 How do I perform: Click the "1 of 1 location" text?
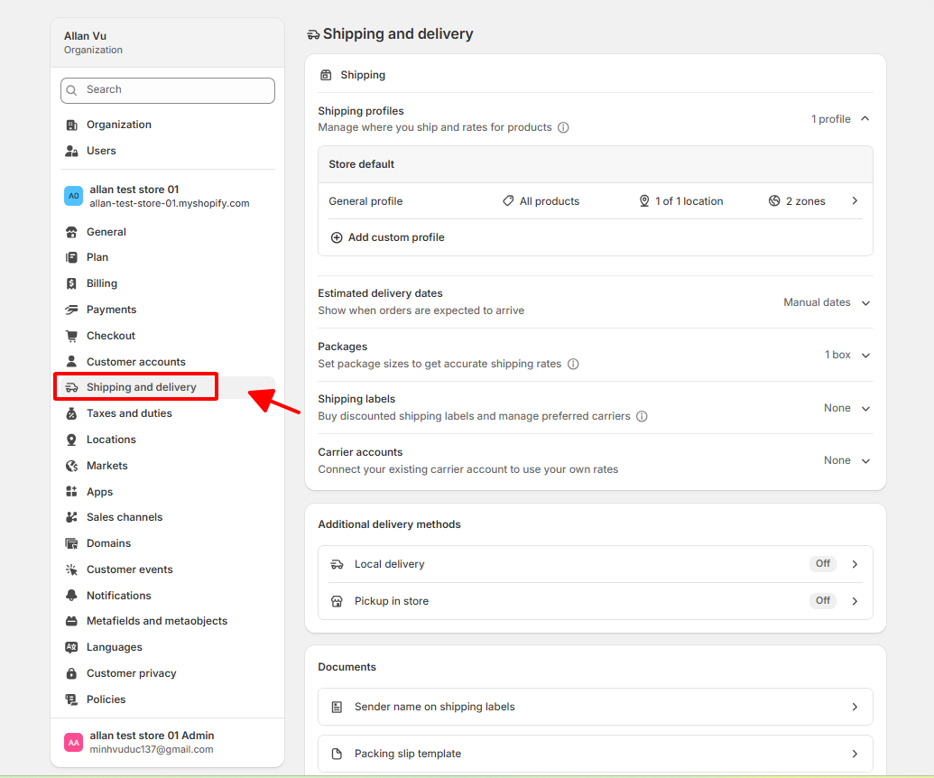(689, 201)
